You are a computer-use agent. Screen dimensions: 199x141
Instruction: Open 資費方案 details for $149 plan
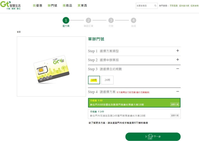[175, 115]
